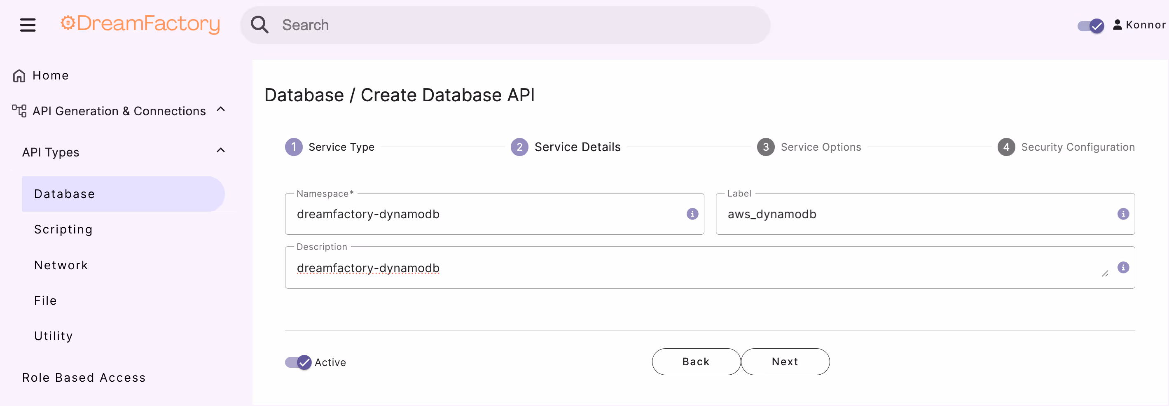Click the Home house icon
The height and width of the screenshot is (406, 1169).
pos(19,76)
